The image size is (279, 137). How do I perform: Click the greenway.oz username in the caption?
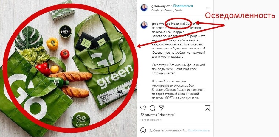pos(161,24)
